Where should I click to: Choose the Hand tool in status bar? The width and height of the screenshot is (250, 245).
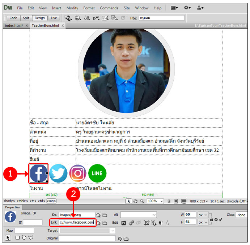coord(135,201)
